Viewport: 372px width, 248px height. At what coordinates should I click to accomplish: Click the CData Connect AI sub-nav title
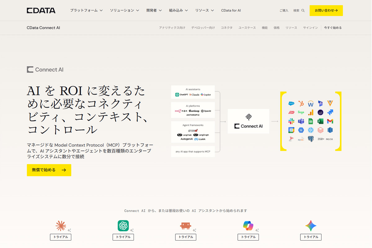point(43,28)
